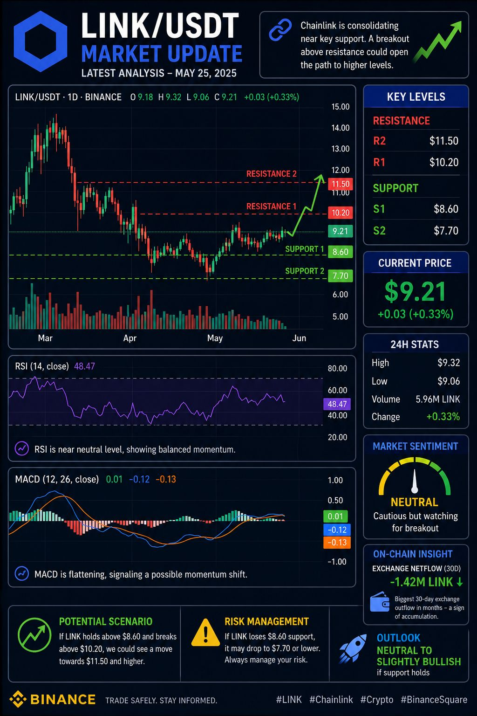Click the blue Chainlink hexagon logo
The height and width of the screenshot is (716, 477).
click(x=41, y=41)
